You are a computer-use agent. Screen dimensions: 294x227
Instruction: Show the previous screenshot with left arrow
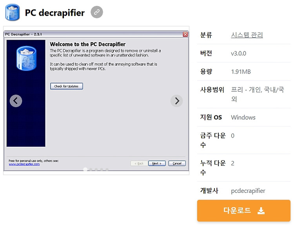(16, 101)
